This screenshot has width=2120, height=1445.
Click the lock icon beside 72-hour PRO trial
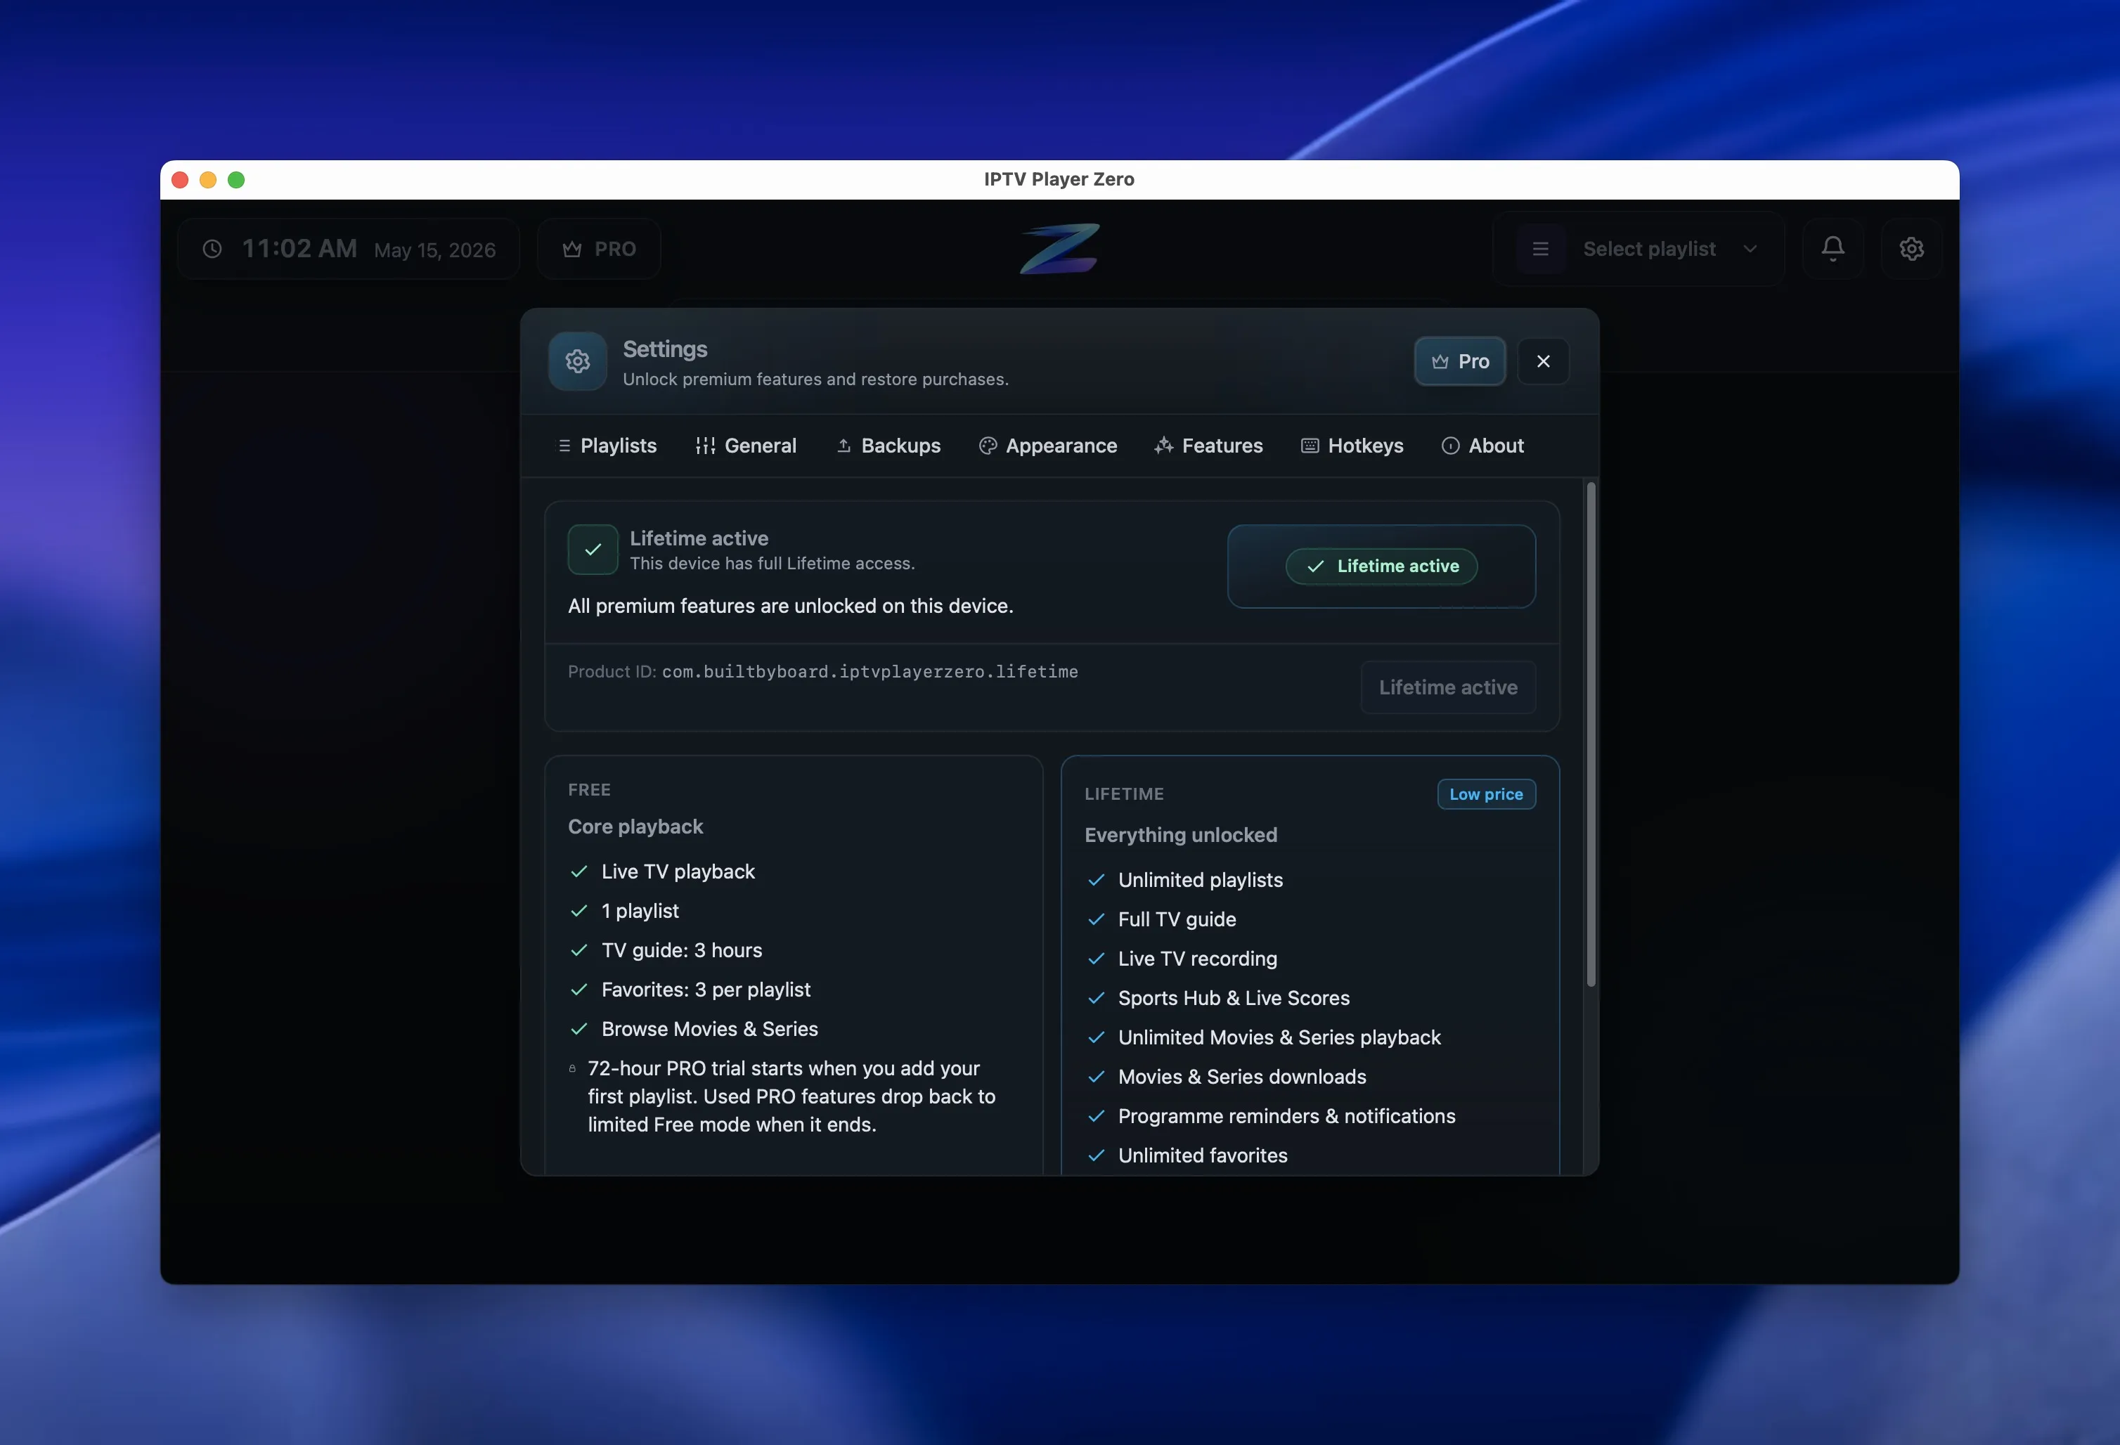click(573, 1068)
